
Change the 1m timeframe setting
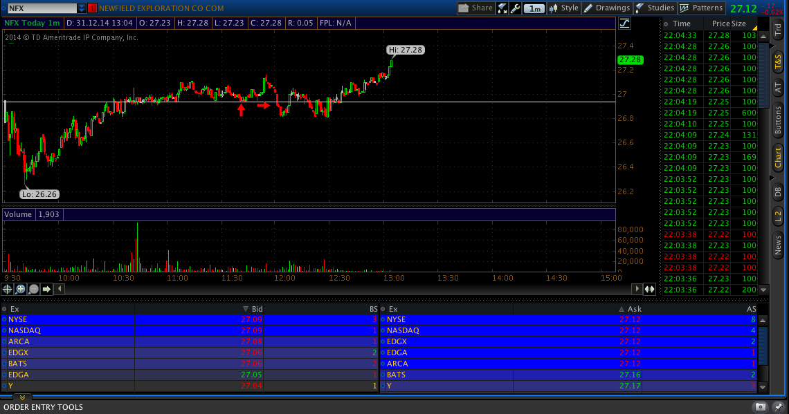tap(534, 8)
